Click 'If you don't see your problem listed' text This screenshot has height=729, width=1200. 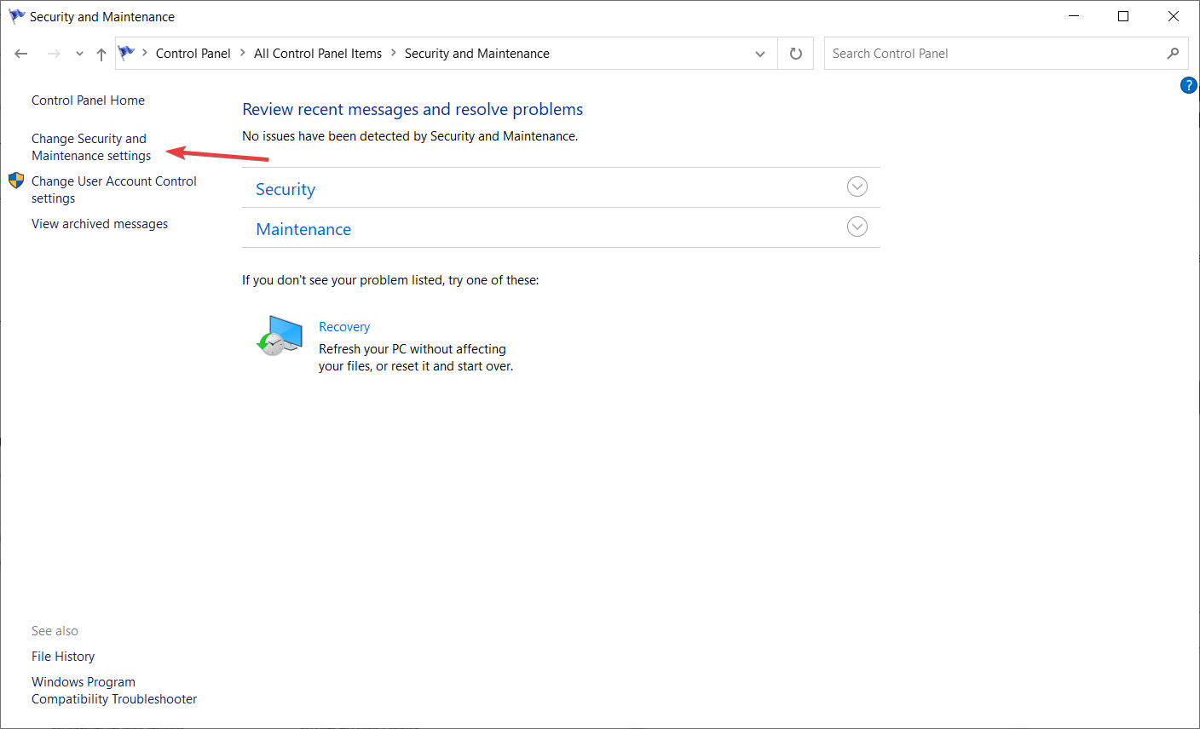pyautogui.click(x=390, y=280)
